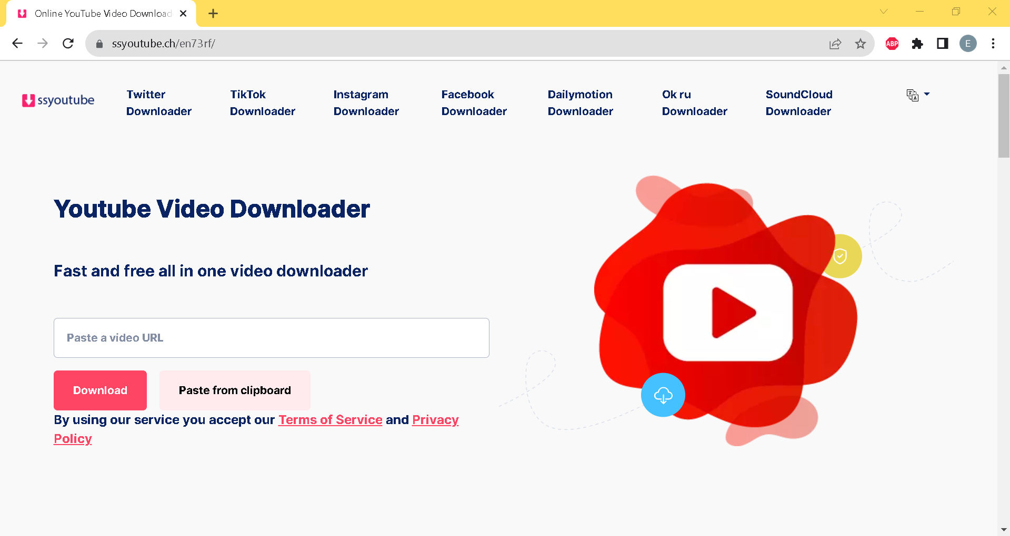Reload the current page
The width and height of the screenshot is (1010, 536).
(68, 43)
